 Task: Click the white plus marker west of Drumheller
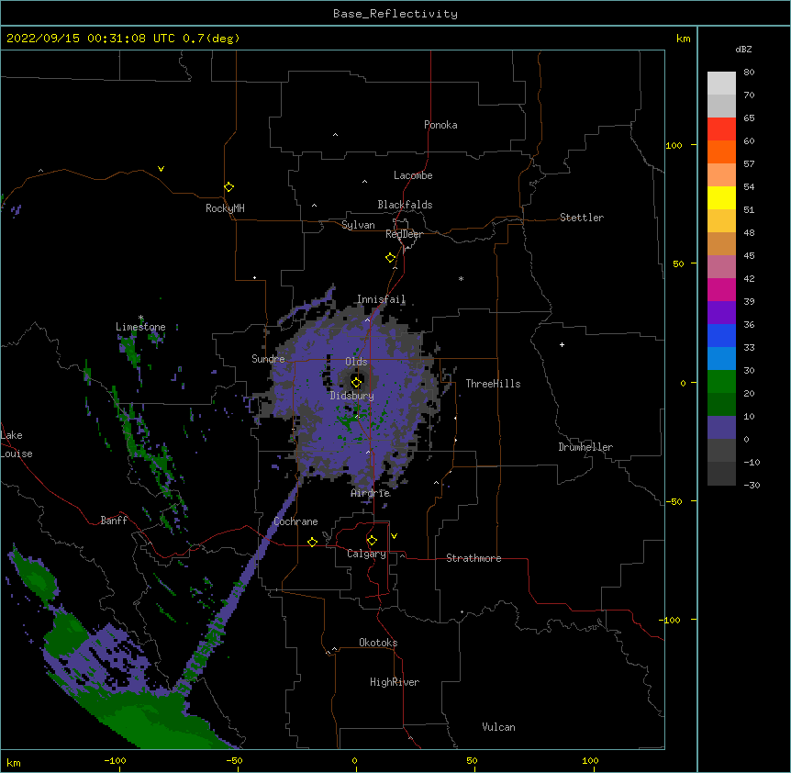coord(562,344)
